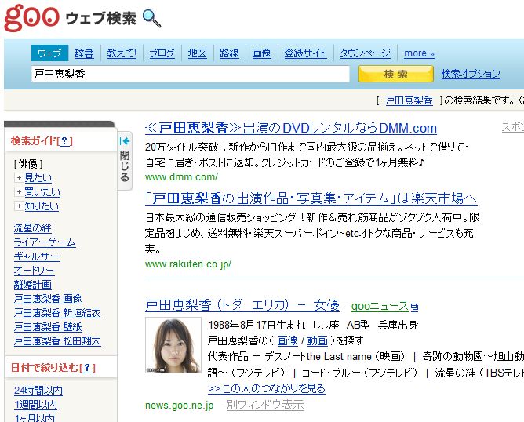The width and height of the screenshot is (524, 422).
Task: Open the 路線 tab
Action: point(229,53)
